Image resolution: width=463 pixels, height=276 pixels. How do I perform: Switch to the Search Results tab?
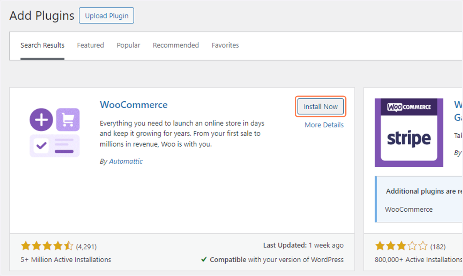click(42, 45)
